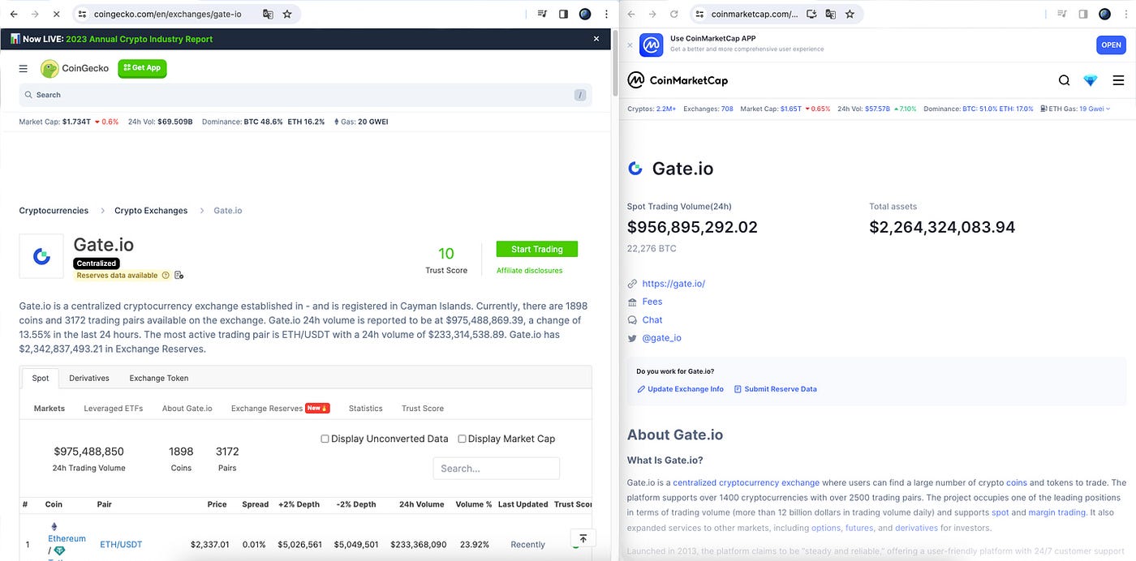Focus the CoinGecko Search field
This screenshot has height=561, width=1136.
point(305,95)
